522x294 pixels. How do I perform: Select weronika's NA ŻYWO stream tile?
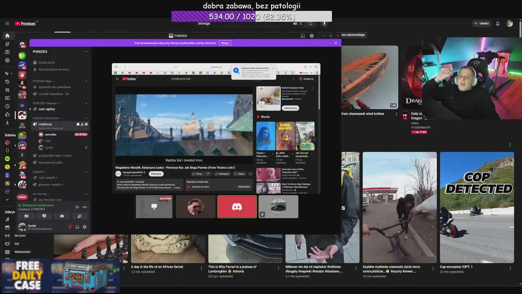point(154,207)
